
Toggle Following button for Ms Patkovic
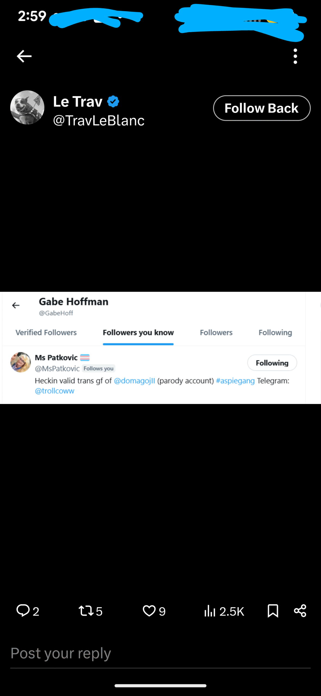coord(272,363)
